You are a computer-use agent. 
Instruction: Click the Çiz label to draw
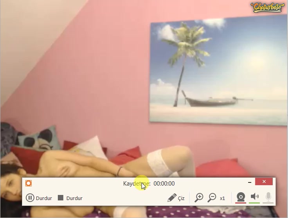181,198
